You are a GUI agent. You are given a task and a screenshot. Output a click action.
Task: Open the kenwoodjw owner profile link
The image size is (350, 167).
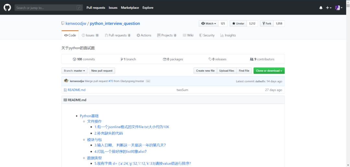(x=76, y=23)
